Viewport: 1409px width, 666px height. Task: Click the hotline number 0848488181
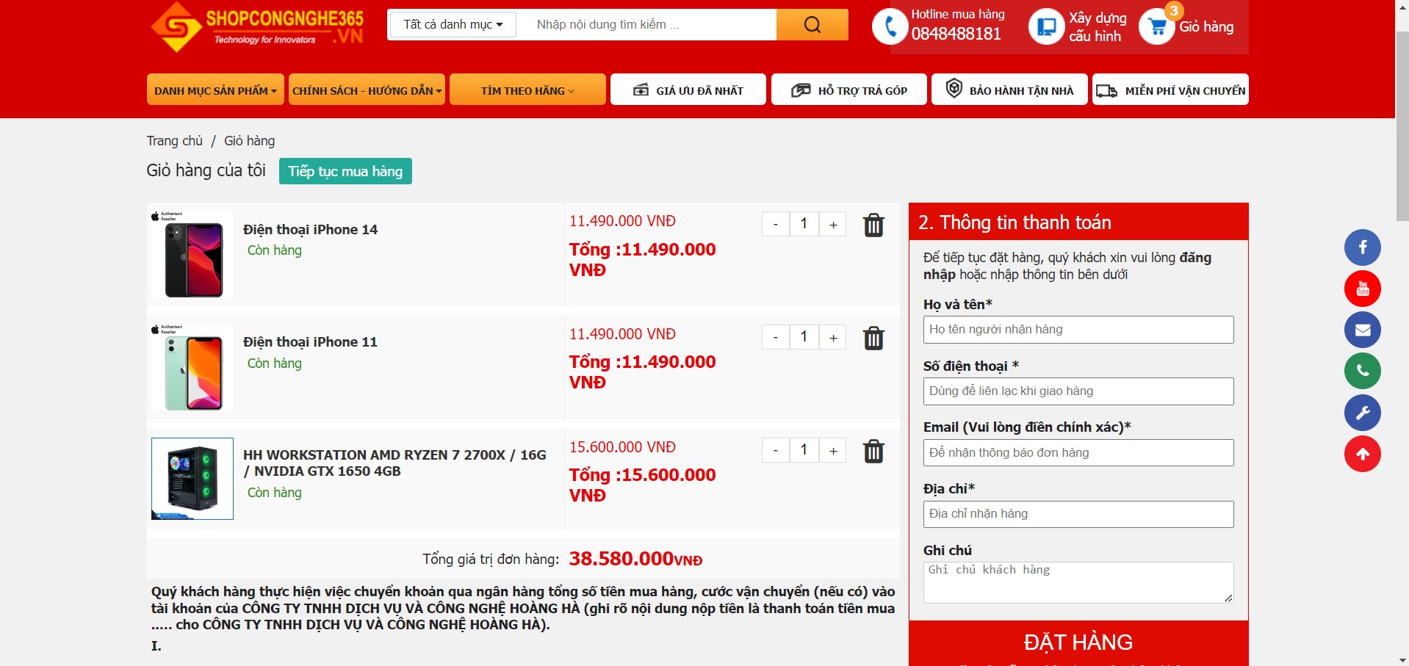pyautogui.click(x=956, y=34)
